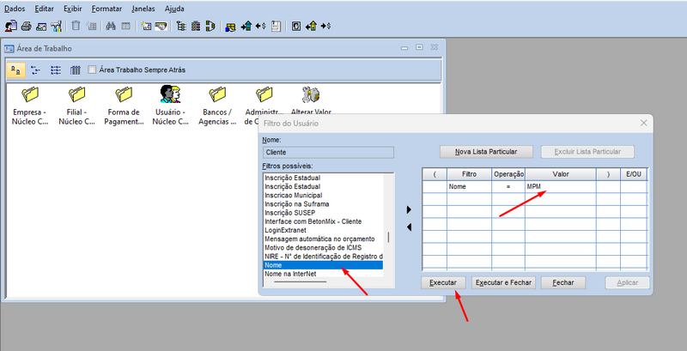Click the right-pointing arrow with dollar sign icon

[325, 27]
